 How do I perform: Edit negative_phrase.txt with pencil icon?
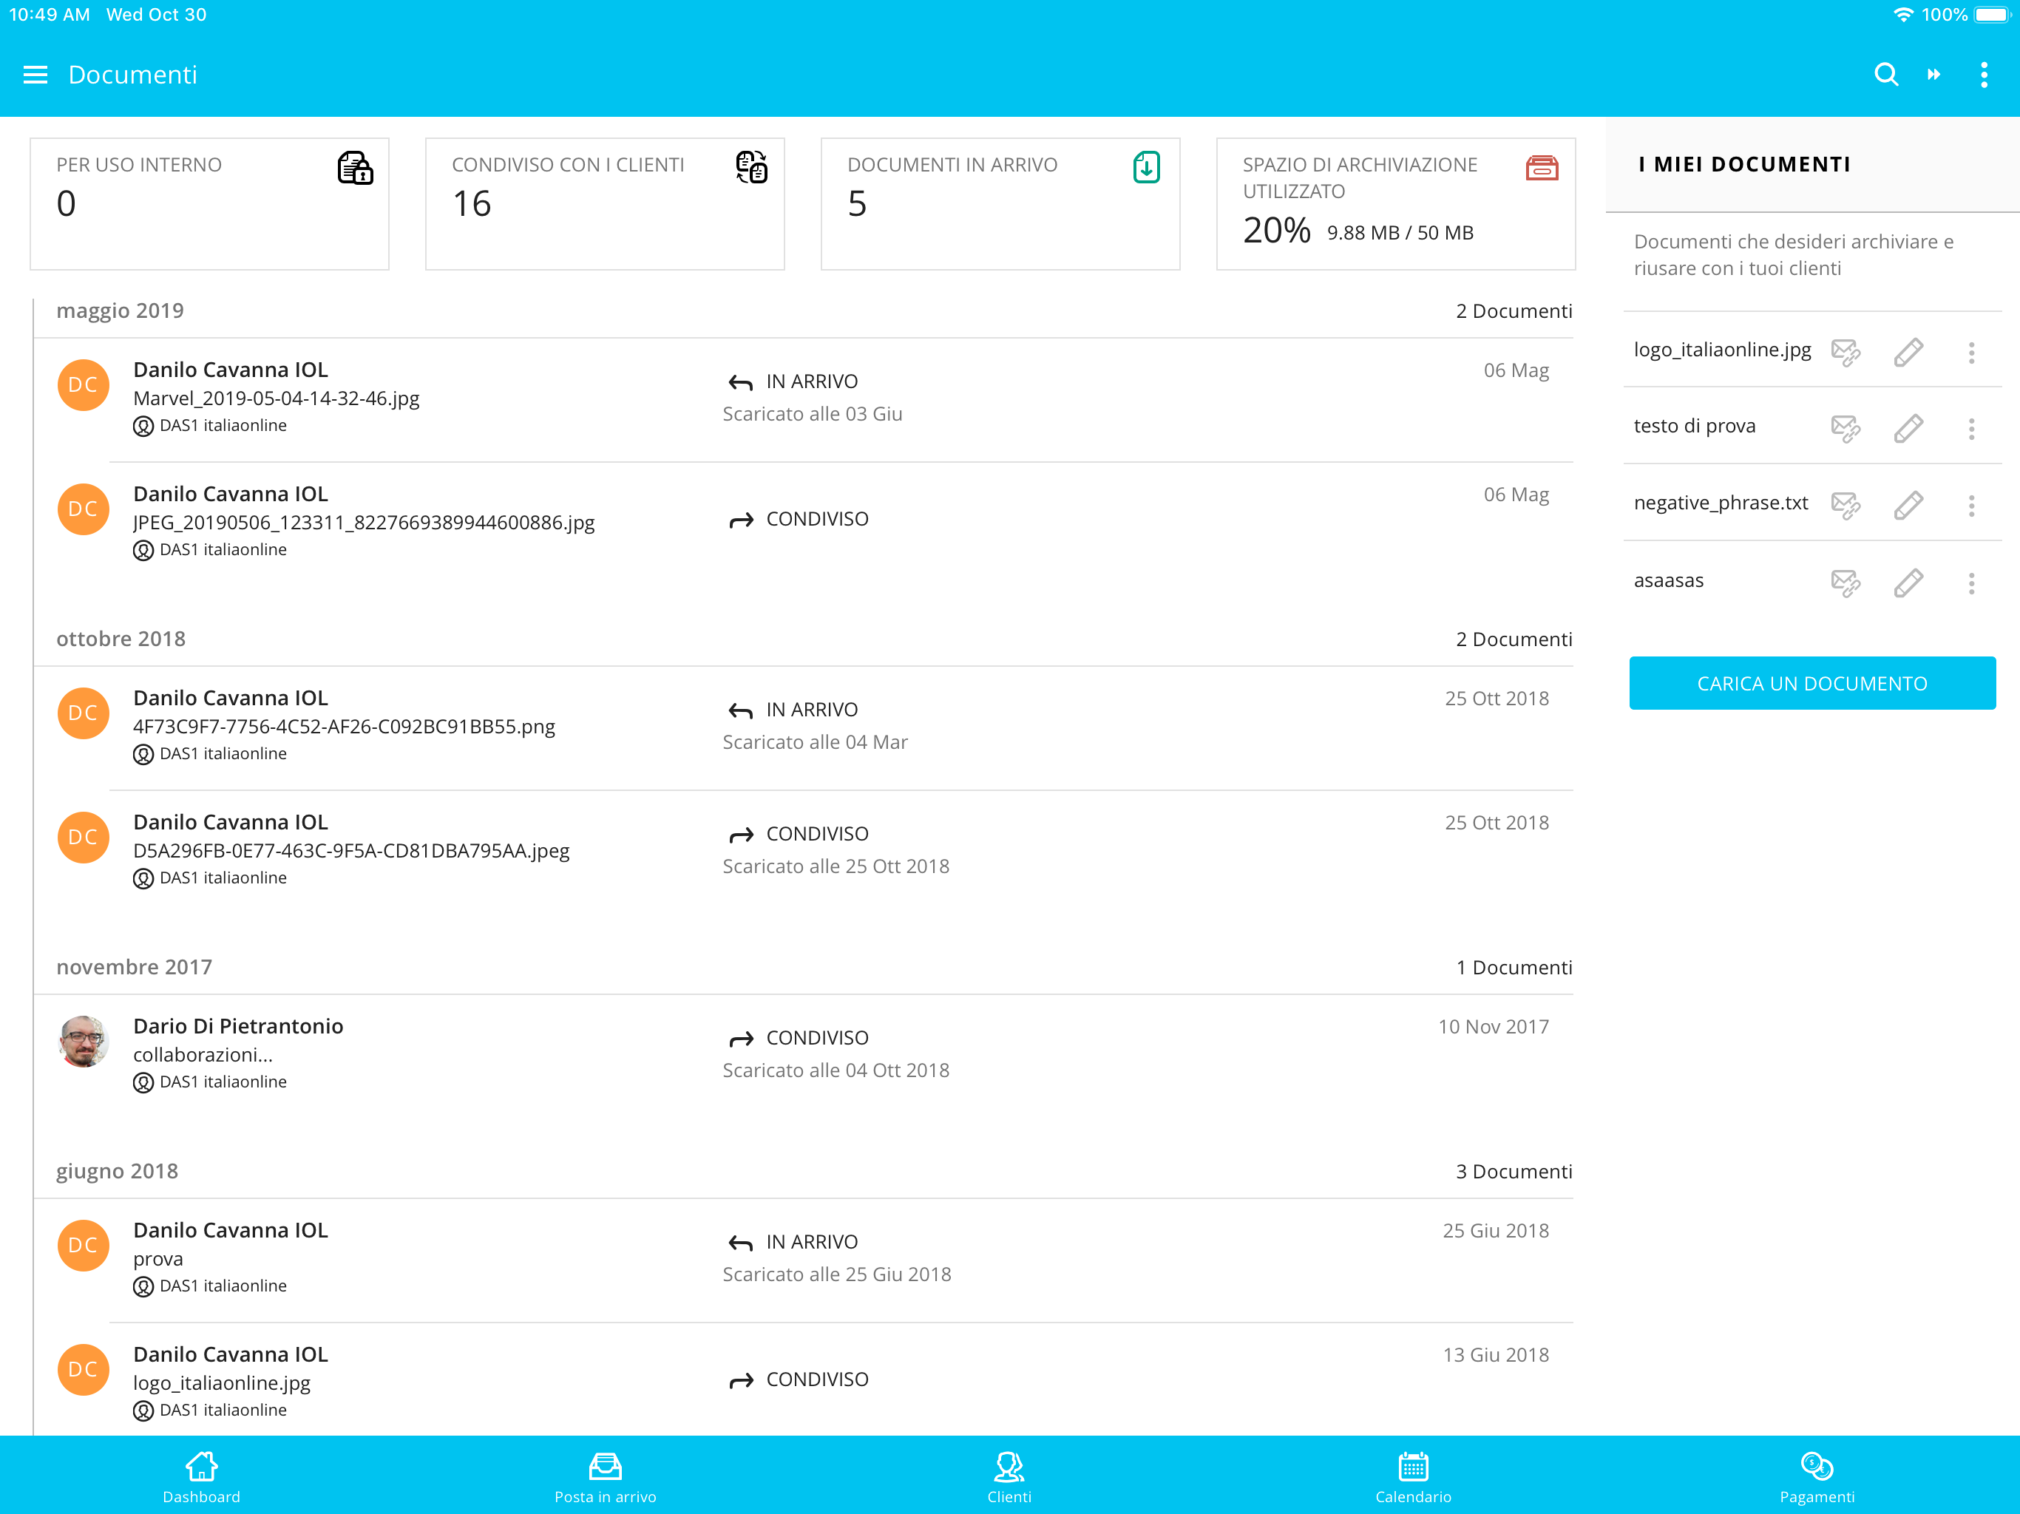pos(1908,505)
